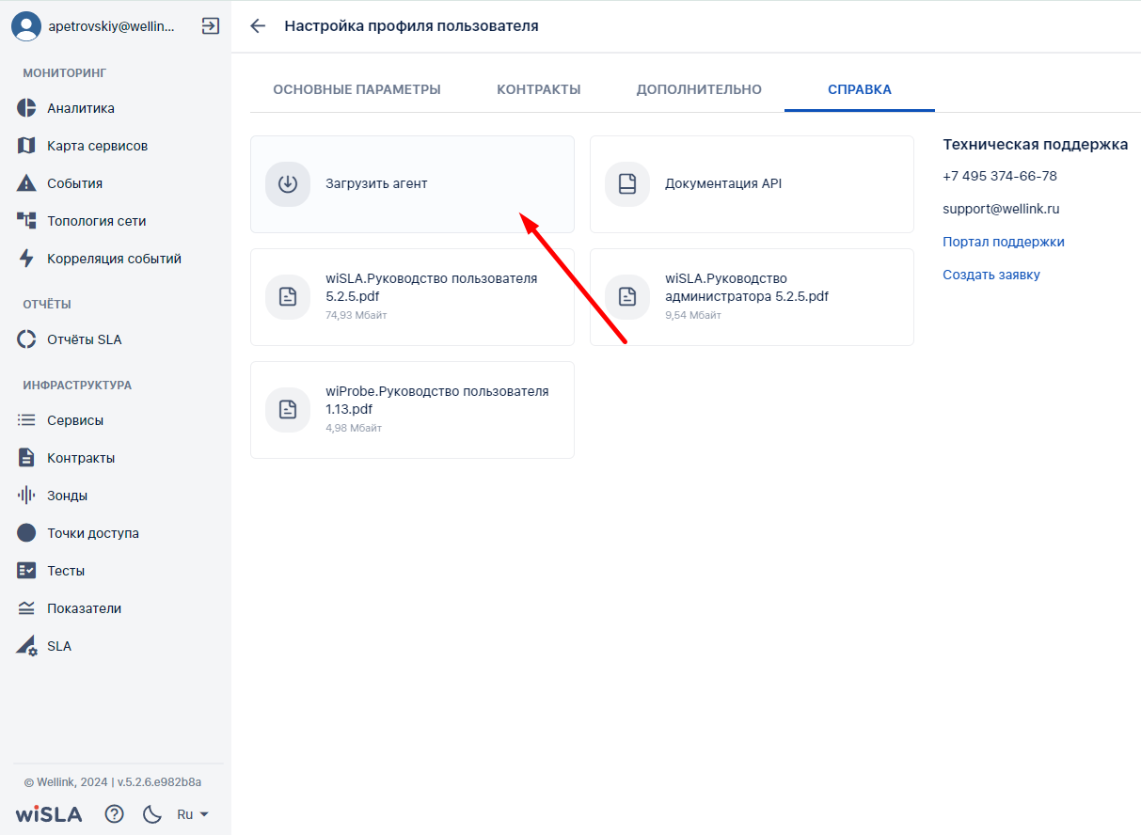The width and height of the screenshot is (1141, 835).
Task: Download wiSLA.Руководство пользователя 5.2.5.pdf
Action: click(412, 297)
